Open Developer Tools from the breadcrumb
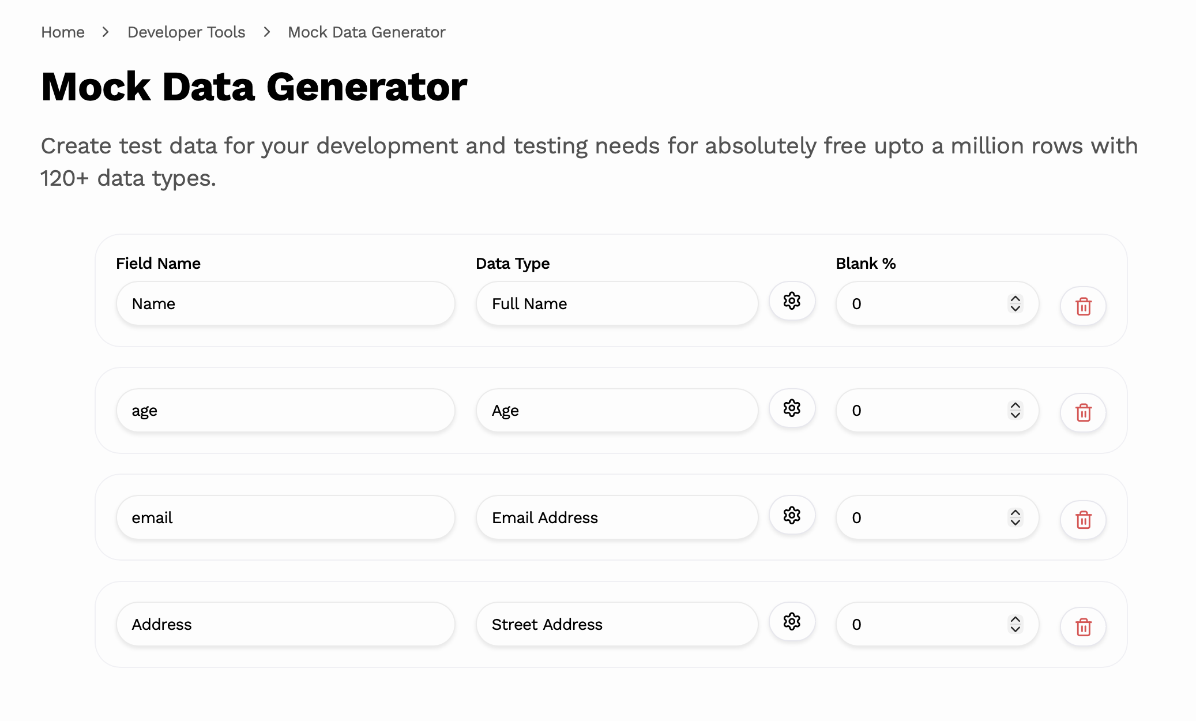Viewport: 1196px width, 721px height. tap(186, 32)
